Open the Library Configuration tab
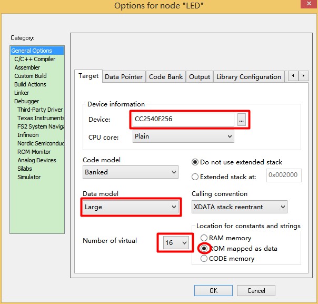318x304 pixels. pyautogui.click(x=249, y=77)
